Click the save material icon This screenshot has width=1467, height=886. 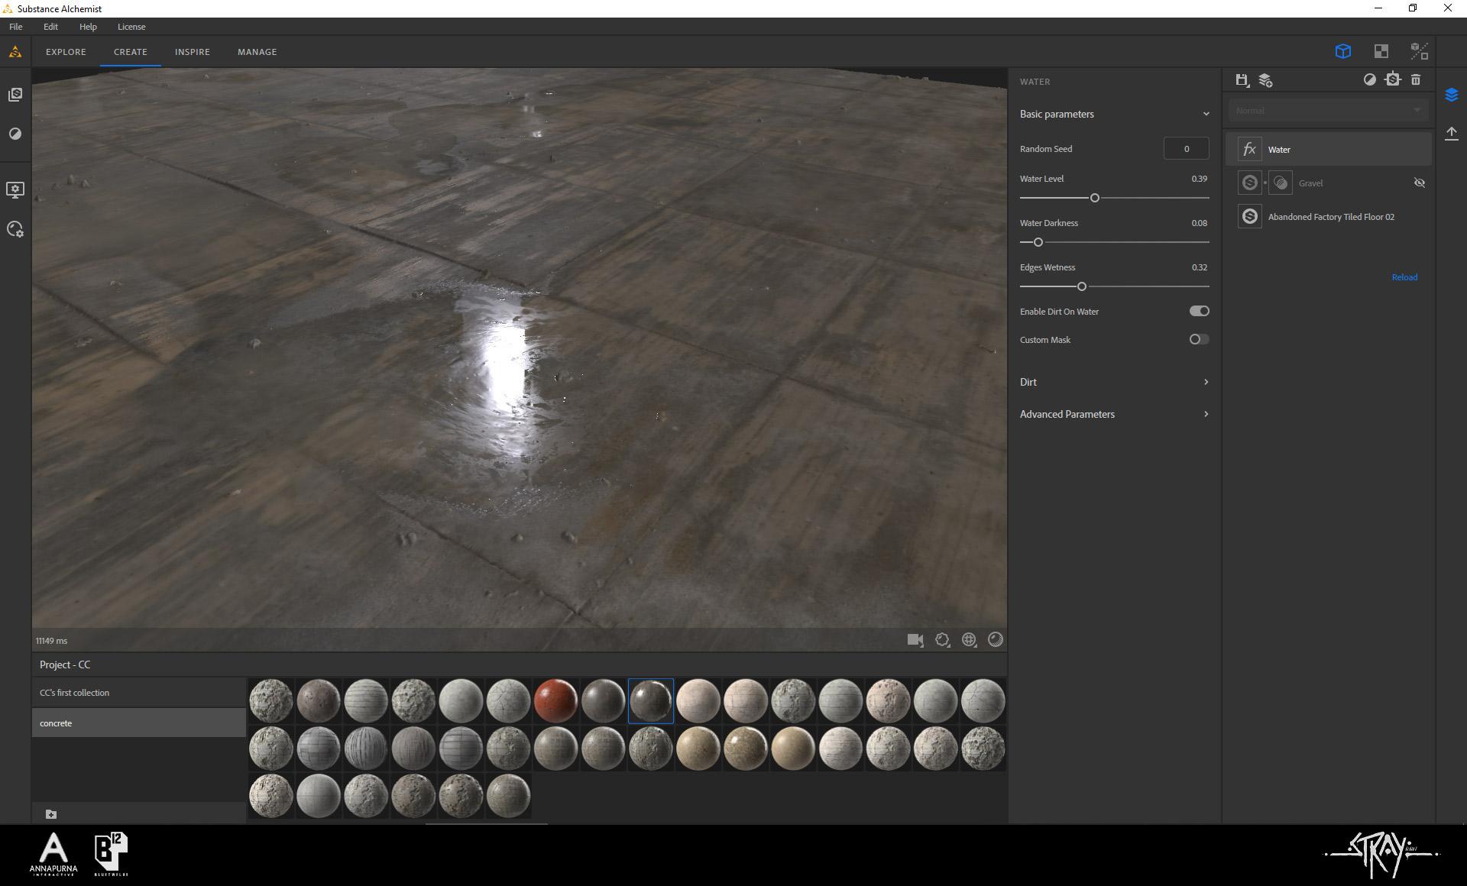[1242, 79]
